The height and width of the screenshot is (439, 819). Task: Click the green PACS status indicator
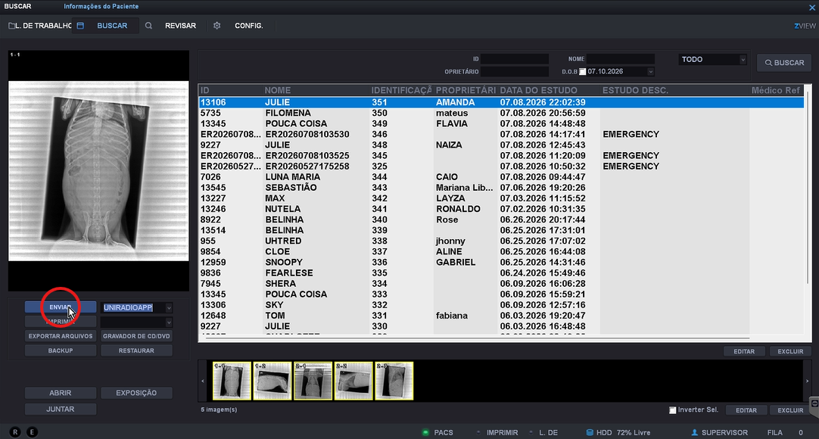pyautogui.click(x=425, y=432)
